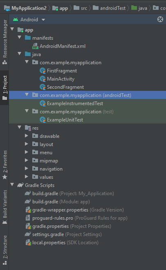Collapse the manifests folder arrow
166x270 pixels.
(x=20, y=37)
